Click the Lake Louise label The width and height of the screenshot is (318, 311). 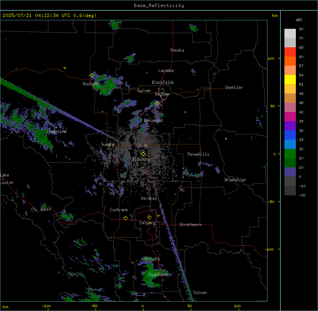coord(7,179)
